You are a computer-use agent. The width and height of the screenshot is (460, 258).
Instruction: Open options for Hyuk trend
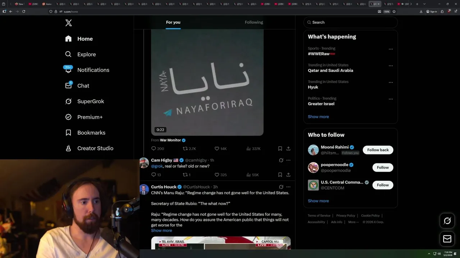(x=391, y=82)
